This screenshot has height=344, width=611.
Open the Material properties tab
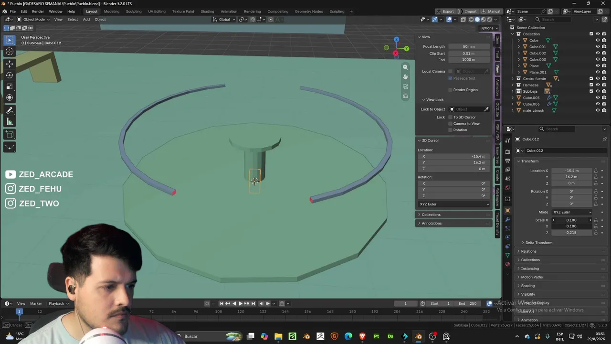(507, 264)
